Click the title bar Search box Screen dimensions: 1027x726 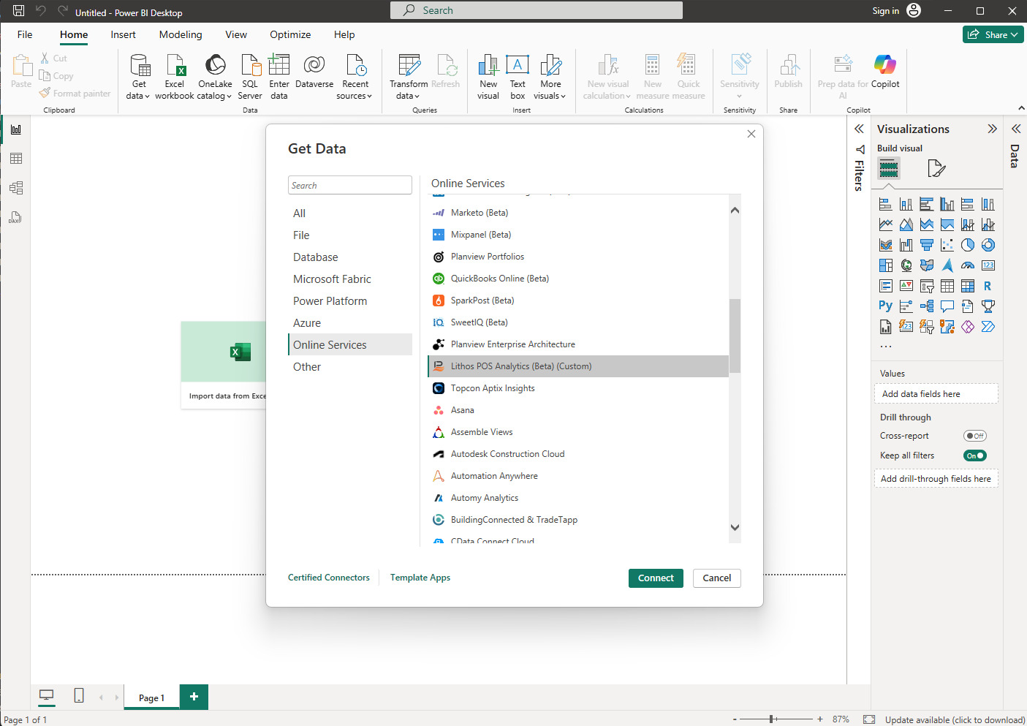pyautogui.click(x=537, y=10)
